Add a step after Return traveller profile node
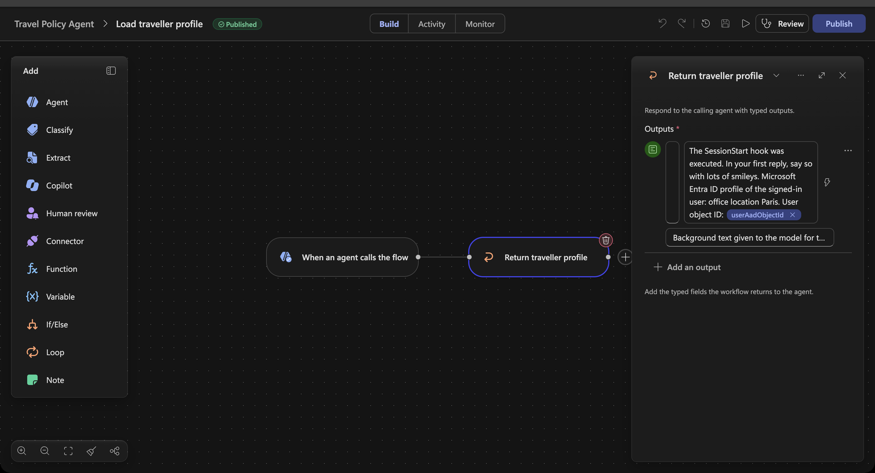 tap(625, 257)
